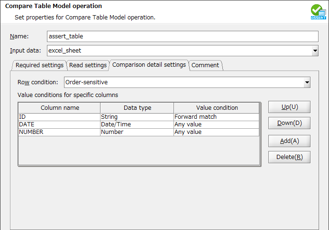The width and height of the screenshot is (329, 230).
Task: Select the Comparison detail settings tab
Action: (x=149, y=65)
